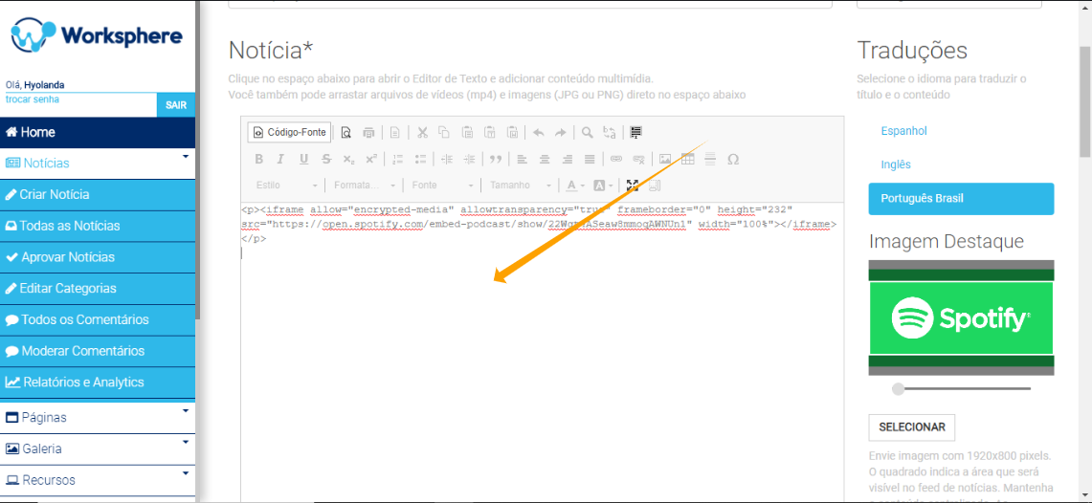Open the Código-Fonte source view
Screen dimensions: 1092x503
coord(290,132)
